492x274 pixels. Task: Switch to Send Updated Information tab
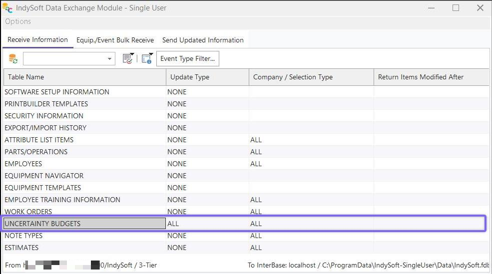(203, 40)
